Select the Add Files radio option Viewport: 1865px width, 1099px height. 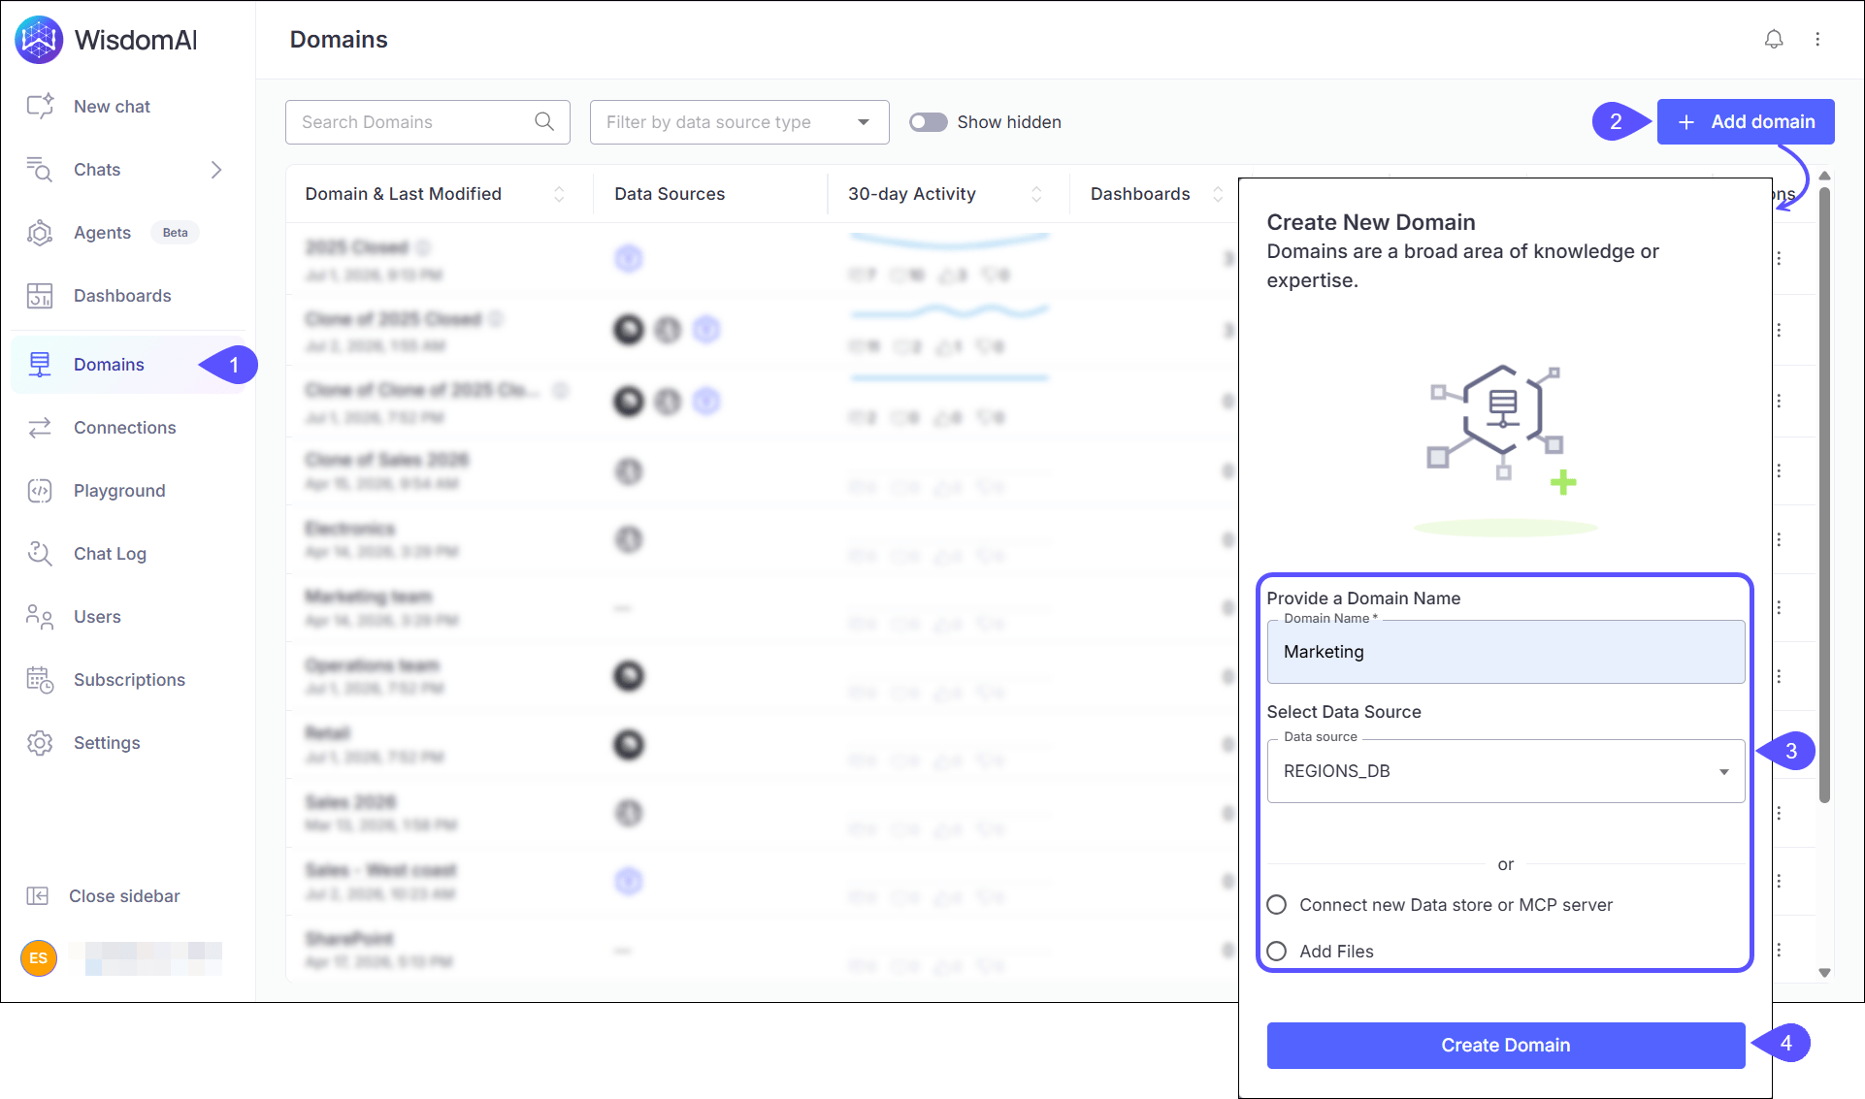point(1277,952)
